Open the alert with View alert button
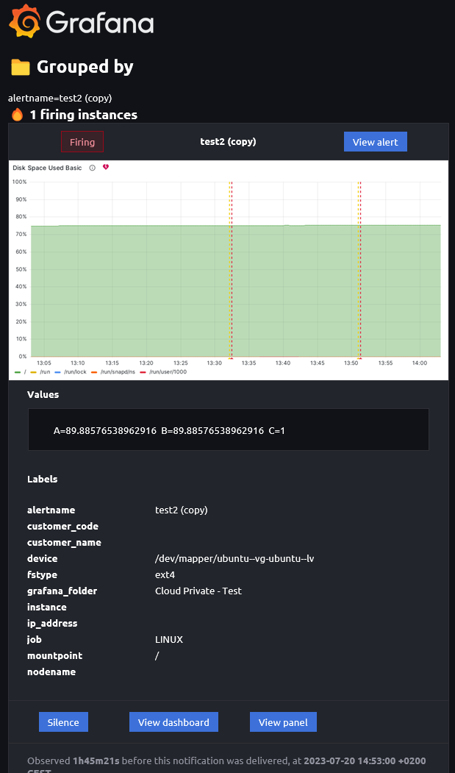Viewport: 455px width, 773px height. (x=375, y=141)
